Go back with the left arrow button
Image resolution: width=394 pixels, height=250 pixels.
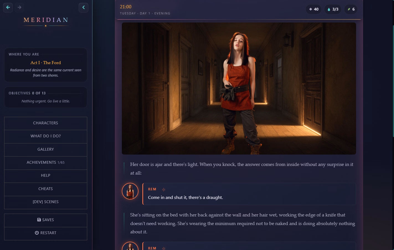8,7
